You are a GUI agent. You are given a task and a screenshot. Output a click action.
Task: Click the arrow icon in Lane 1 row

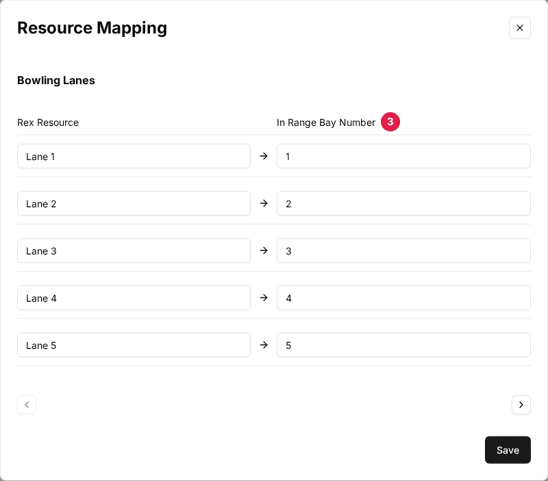tap(264, 156)
